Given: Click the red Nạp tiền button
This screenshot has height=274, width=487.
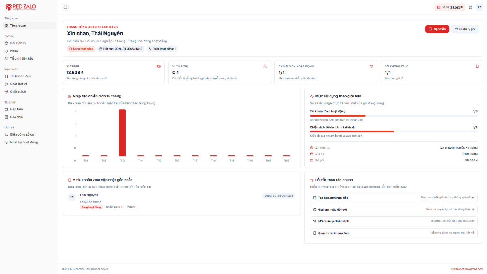Looking at the screenshot, I should pyautogui.click(x=437, y=29).
